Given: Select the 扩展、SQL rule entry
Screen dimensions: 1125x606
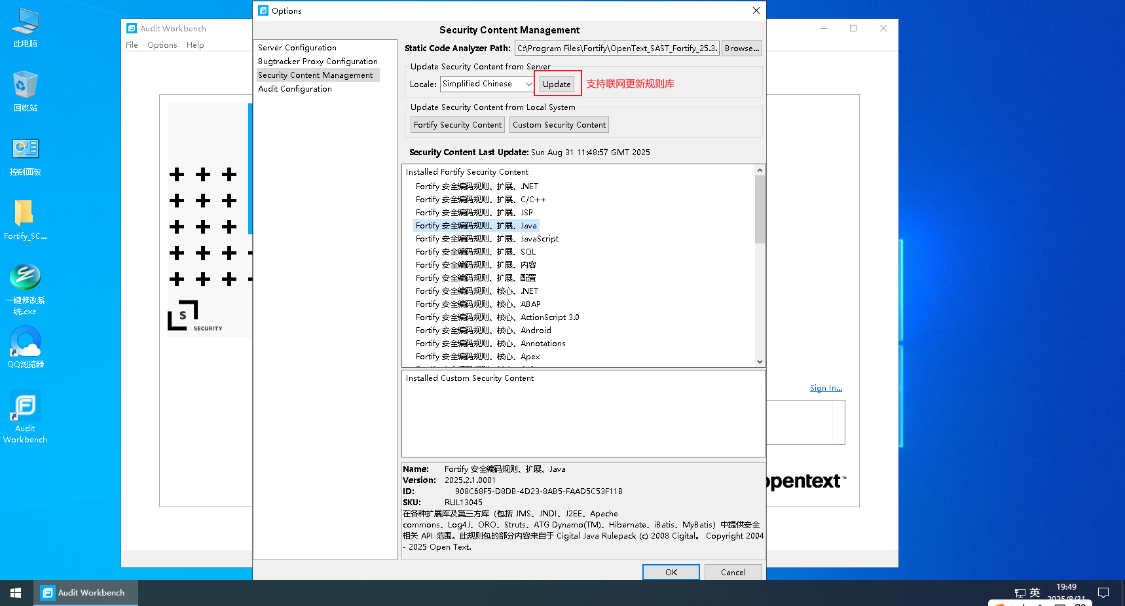Looking at the screenshot, I should click(x=475, y=252).
